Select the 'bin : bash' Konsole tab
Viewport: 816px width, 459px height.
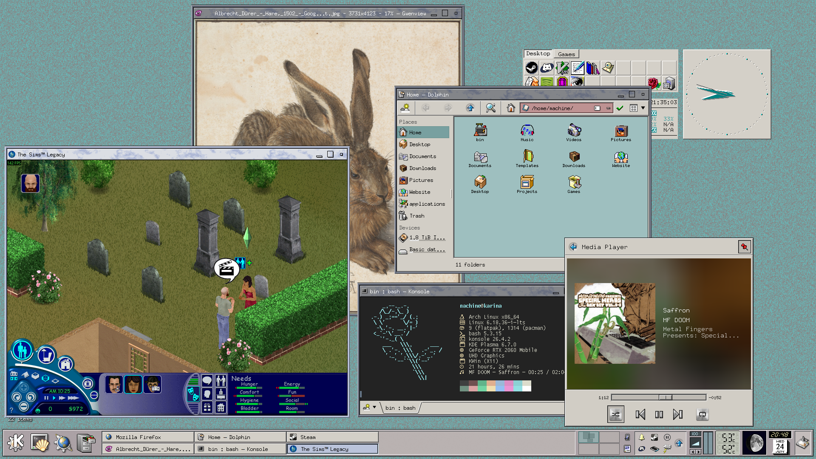400,408
